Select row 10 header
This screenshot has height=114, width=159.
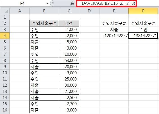(5, 73)
